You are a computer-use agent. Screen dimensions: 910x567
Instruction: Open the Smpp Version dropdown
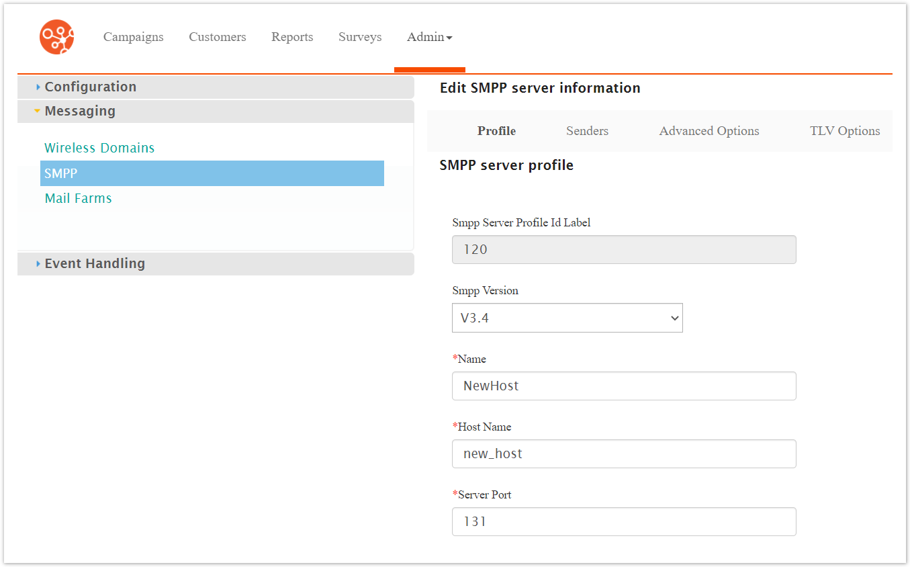point(567,318)
